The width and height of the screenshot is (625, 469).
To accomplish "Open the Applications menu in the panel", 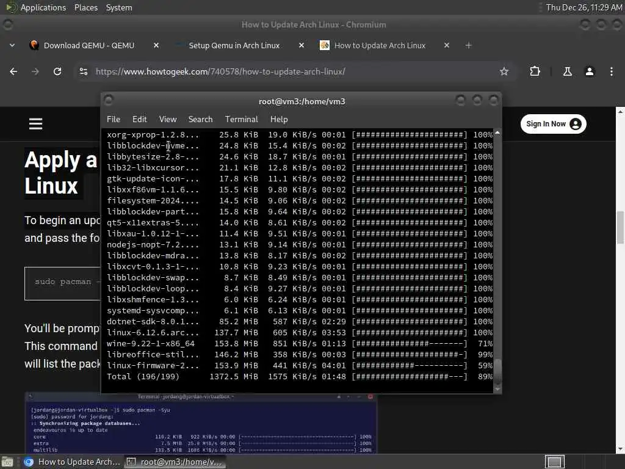I will 36,7.
